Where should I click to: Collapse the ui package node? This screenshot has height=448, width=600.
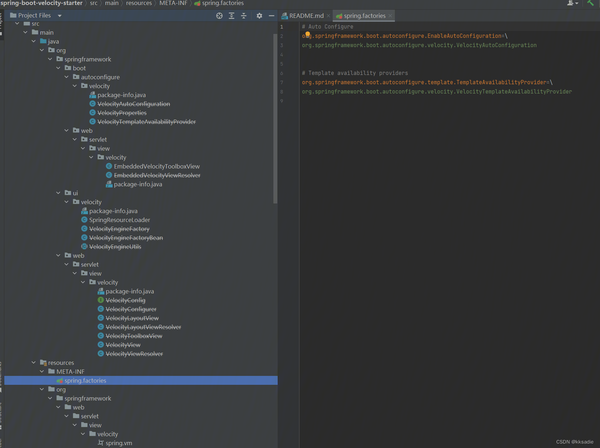[58, 193]
